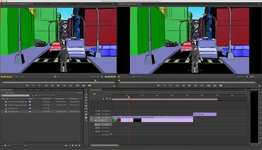Open Program monitor settings wrench
262x150 pixels.
coord(247,77)
